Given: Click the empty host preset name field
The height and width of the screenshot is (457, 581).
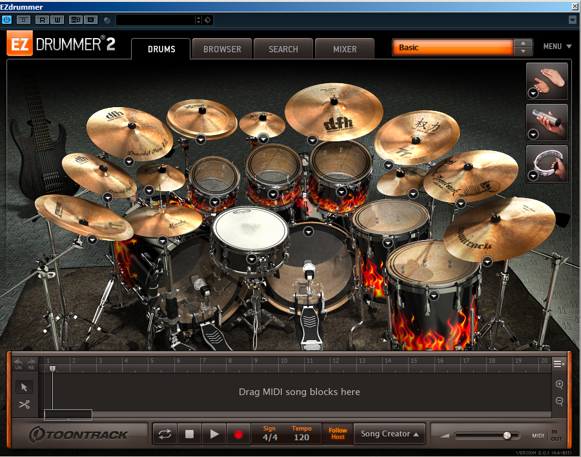Looking at the screenshot, I should pos(156,20).
